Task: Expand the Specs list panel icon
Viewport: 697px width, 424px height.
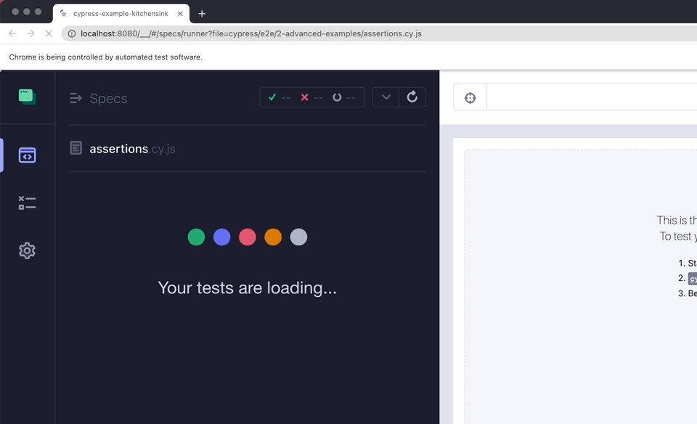Action: coord(76,98)
